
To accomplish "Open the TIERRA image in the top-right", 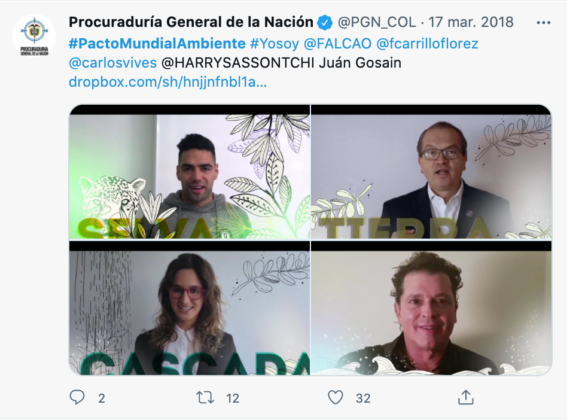I will click(431, 172).
